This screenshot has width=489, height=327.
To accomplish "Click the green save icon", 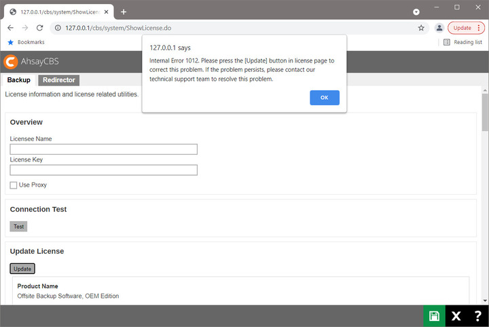I will click(x=434, y=316).
